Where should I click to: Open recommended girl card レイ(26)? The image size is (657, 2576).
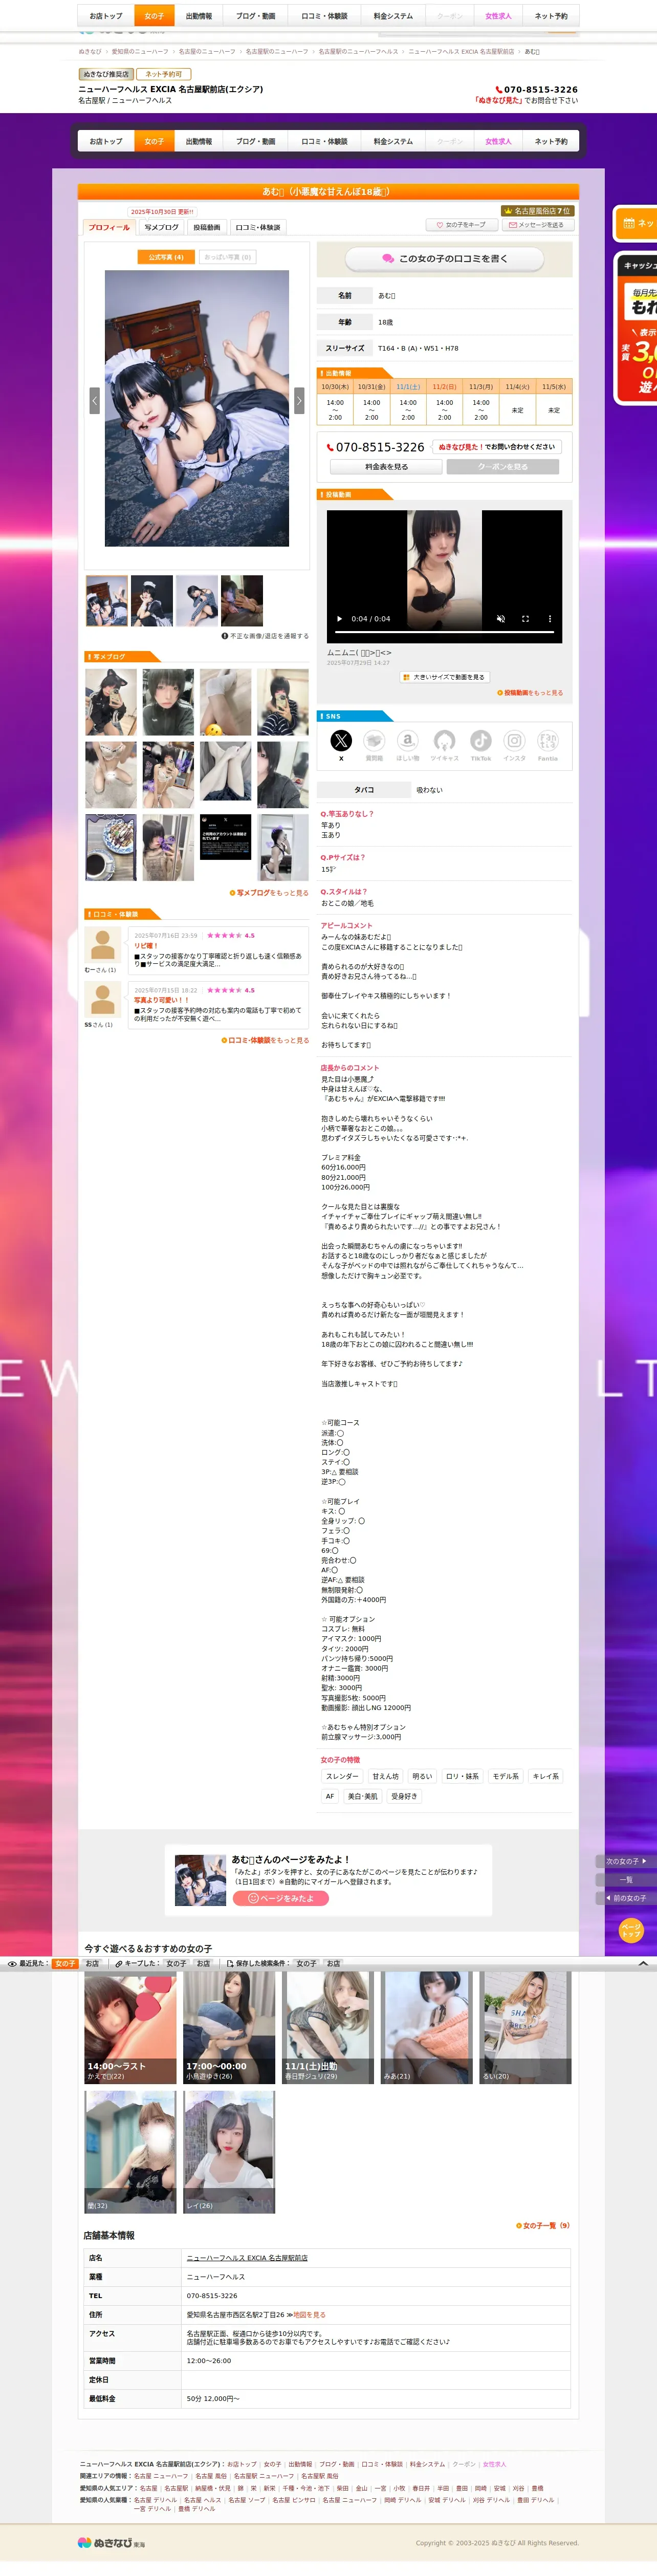click(x=229, y=2151)
